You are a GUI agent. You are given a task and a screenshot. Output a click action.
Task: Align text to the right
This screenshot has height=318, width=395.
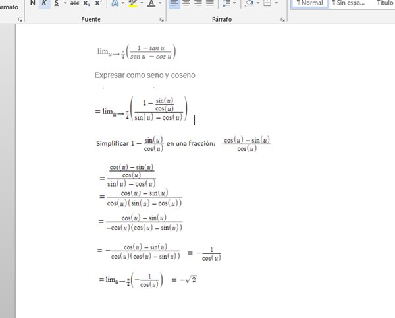click(198, 3)
